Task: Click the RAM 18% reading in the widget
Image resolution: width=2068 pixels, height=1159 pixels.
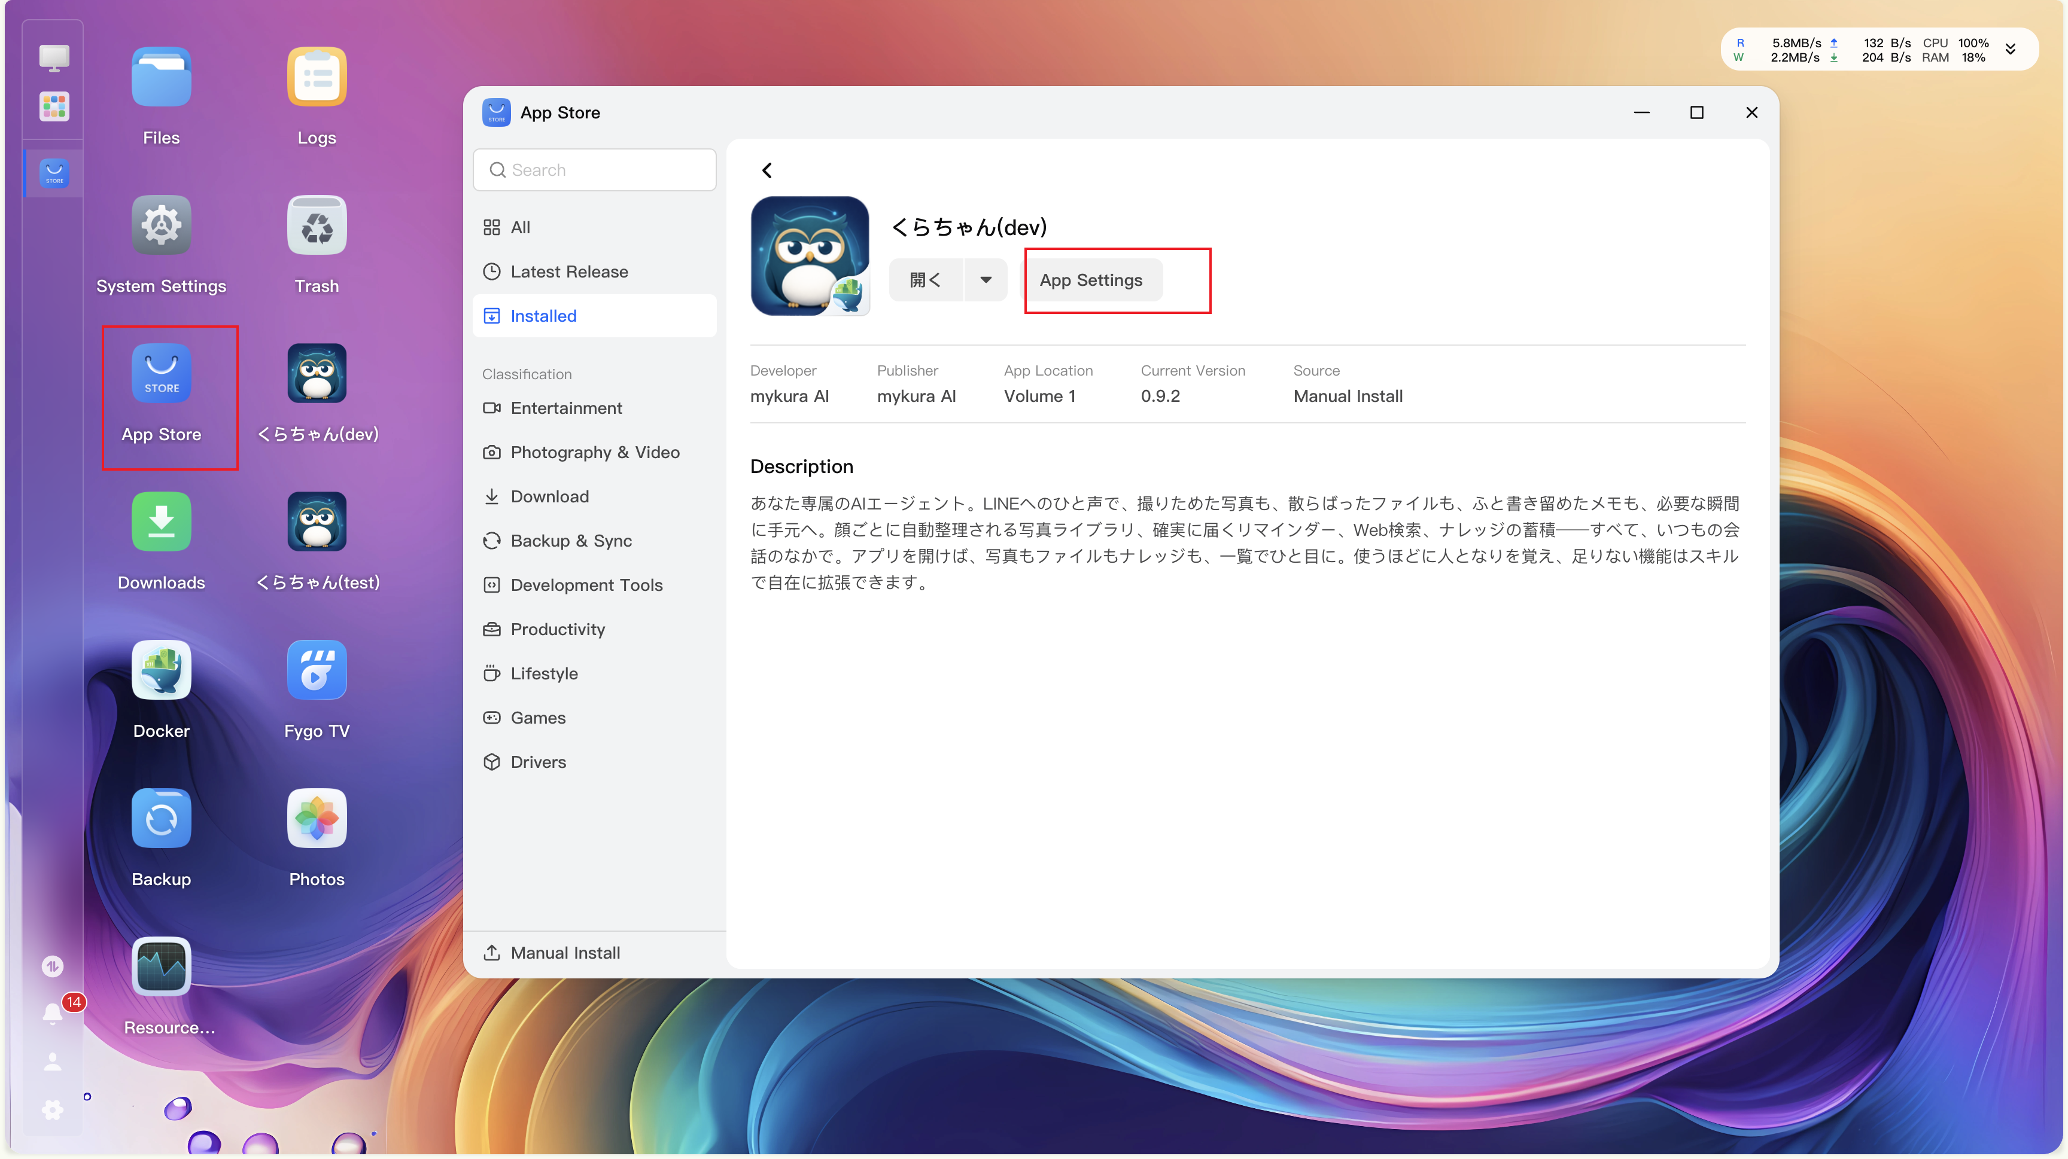Action: pos(1954,58)
